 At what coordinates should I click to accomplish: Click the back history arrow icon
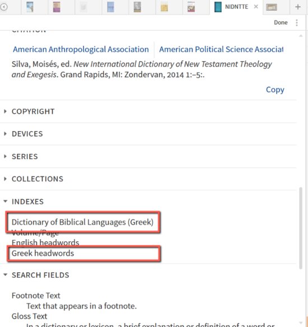(4, 7)
